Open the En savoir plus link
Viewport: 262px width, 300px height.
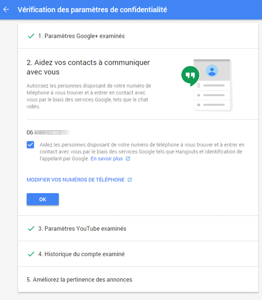[107, 159]
